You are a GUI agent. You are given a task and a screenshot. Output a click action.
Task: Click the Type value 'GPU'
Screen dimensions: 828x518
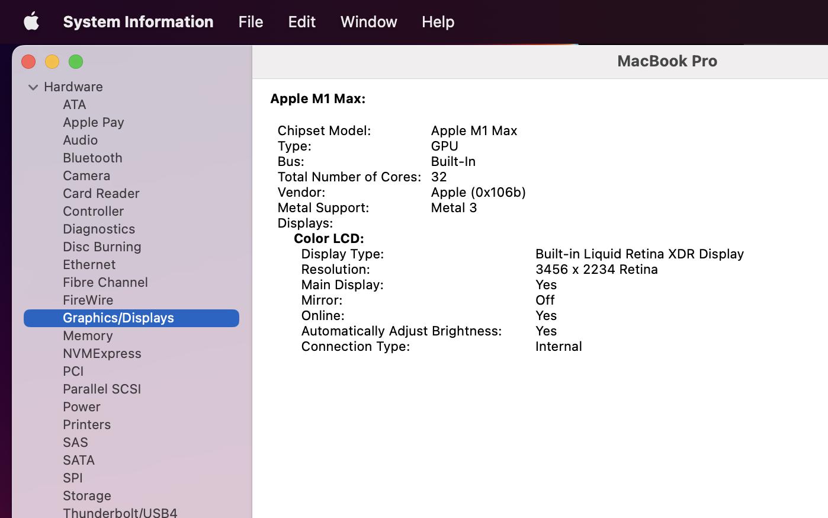click(445, 146)
